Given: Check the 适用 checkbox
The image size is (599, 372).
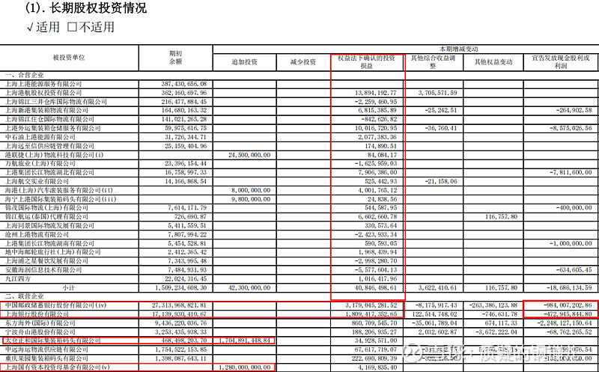Looking at the screenshot, I should [31, 28].
